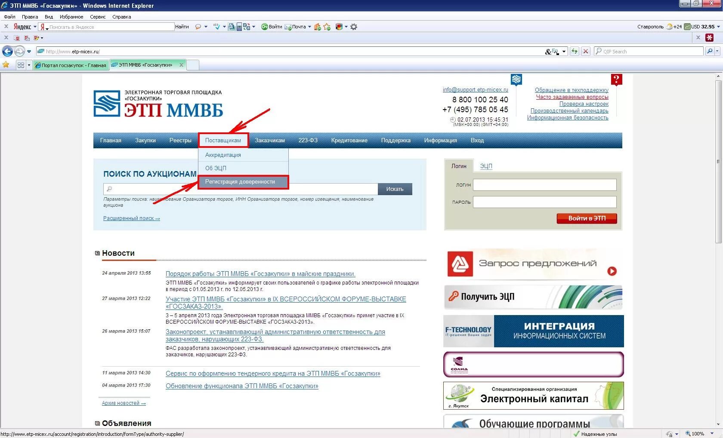723x438 pixels.
Task: Expand the spell-check dropdown arrow
Action: 224,27
